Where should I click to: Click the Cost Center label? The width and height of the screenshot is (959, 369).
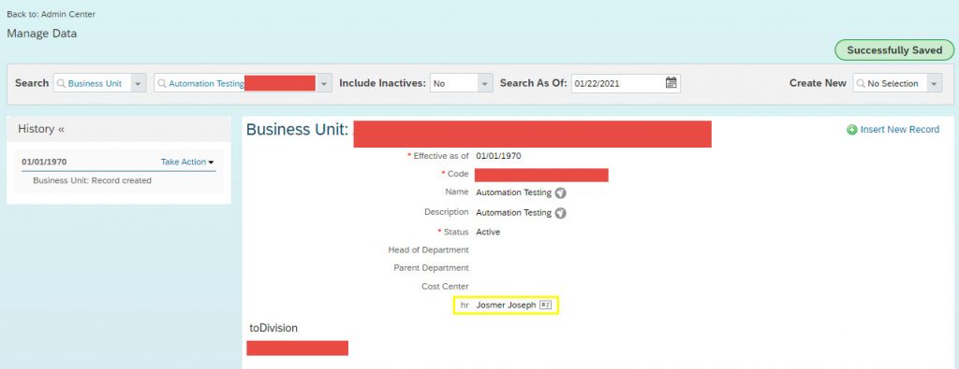pyautogui.click(x=445, y=286)
